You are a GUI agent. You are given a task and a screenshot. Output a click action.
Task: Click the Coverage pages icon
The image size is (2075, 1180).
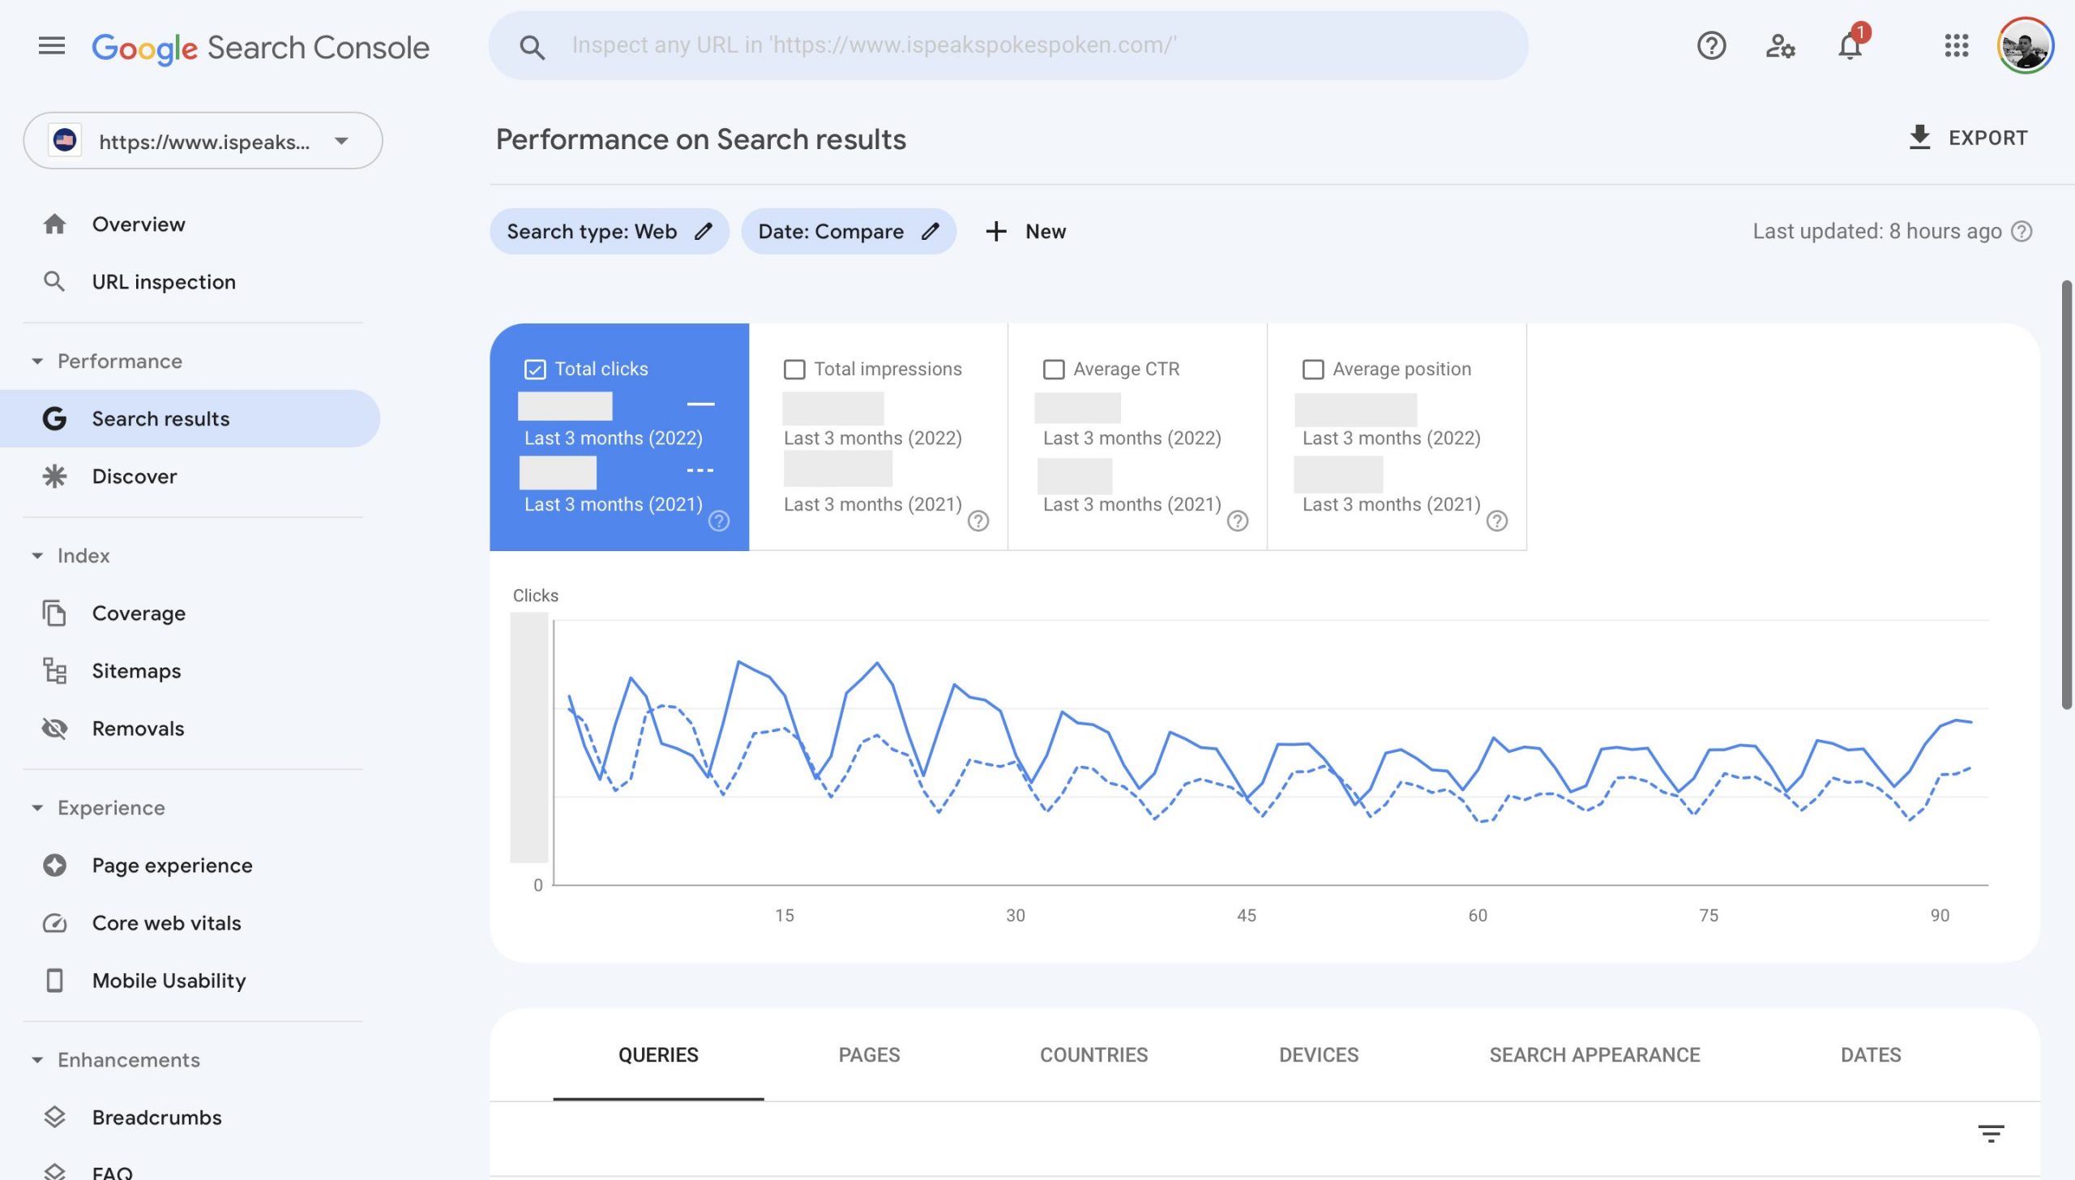(x=54, y=614)
